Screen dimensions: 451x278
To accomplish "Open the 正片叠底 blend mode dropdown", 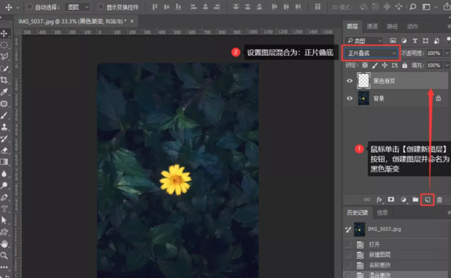I will coord(370,53).
